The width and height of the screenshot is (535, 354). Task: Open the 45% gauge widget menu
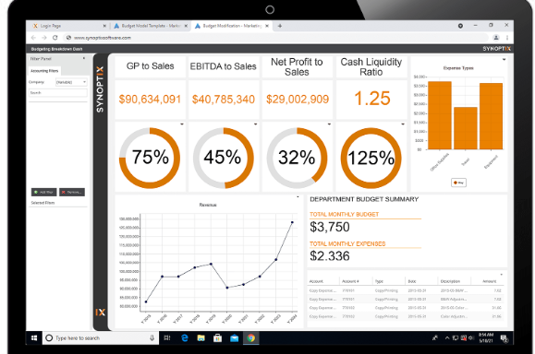(x=256, y=124)
